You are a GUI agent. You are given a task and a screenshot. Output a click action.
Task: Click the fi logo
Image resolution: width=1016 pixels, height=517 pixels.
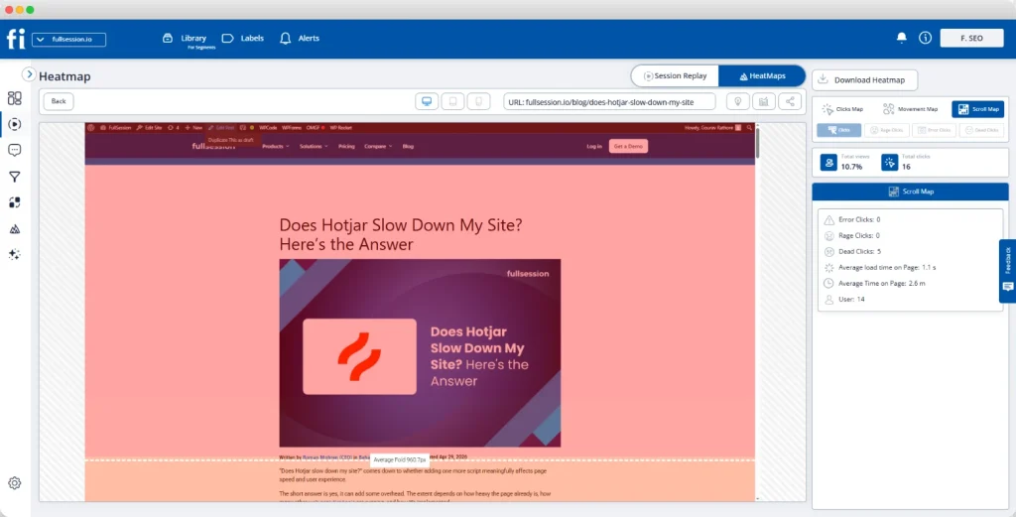click(16, 39)
